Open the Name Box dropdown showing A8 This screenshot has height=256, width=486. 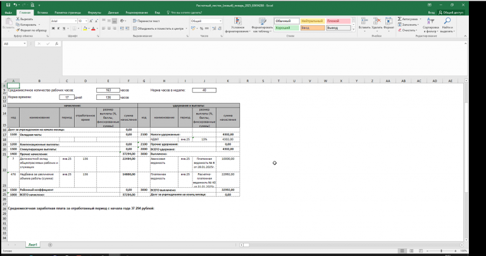tap(25, 44)
